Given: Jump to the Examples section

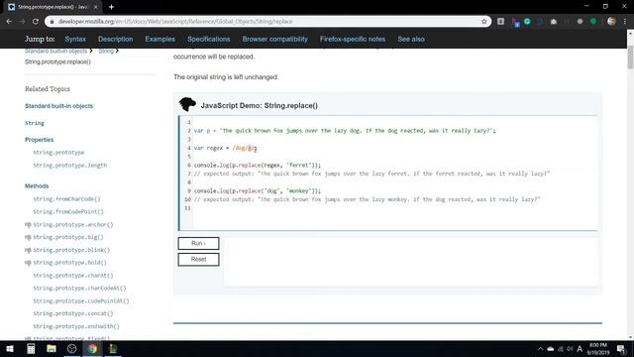Looking at the screenshot, I should (159, 40).
